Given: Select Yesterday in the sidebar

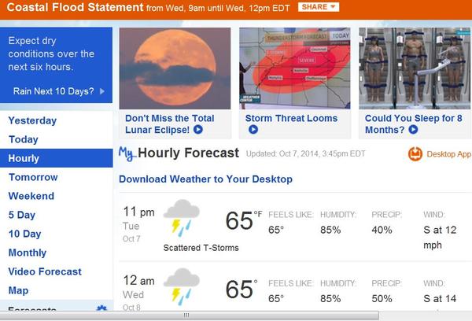Looking at the screenshot, I should tap(32, 120).
